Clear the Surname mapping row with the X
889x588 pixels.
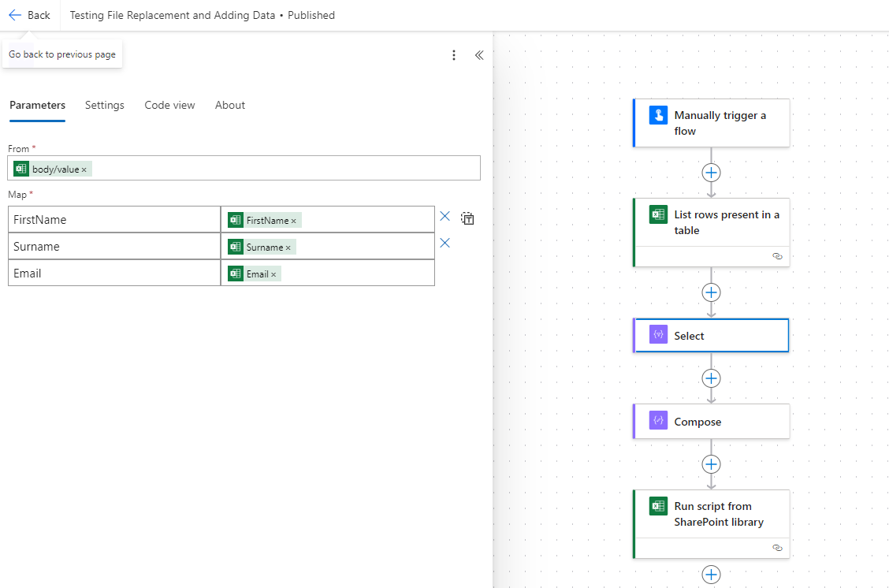coord(444,243)
